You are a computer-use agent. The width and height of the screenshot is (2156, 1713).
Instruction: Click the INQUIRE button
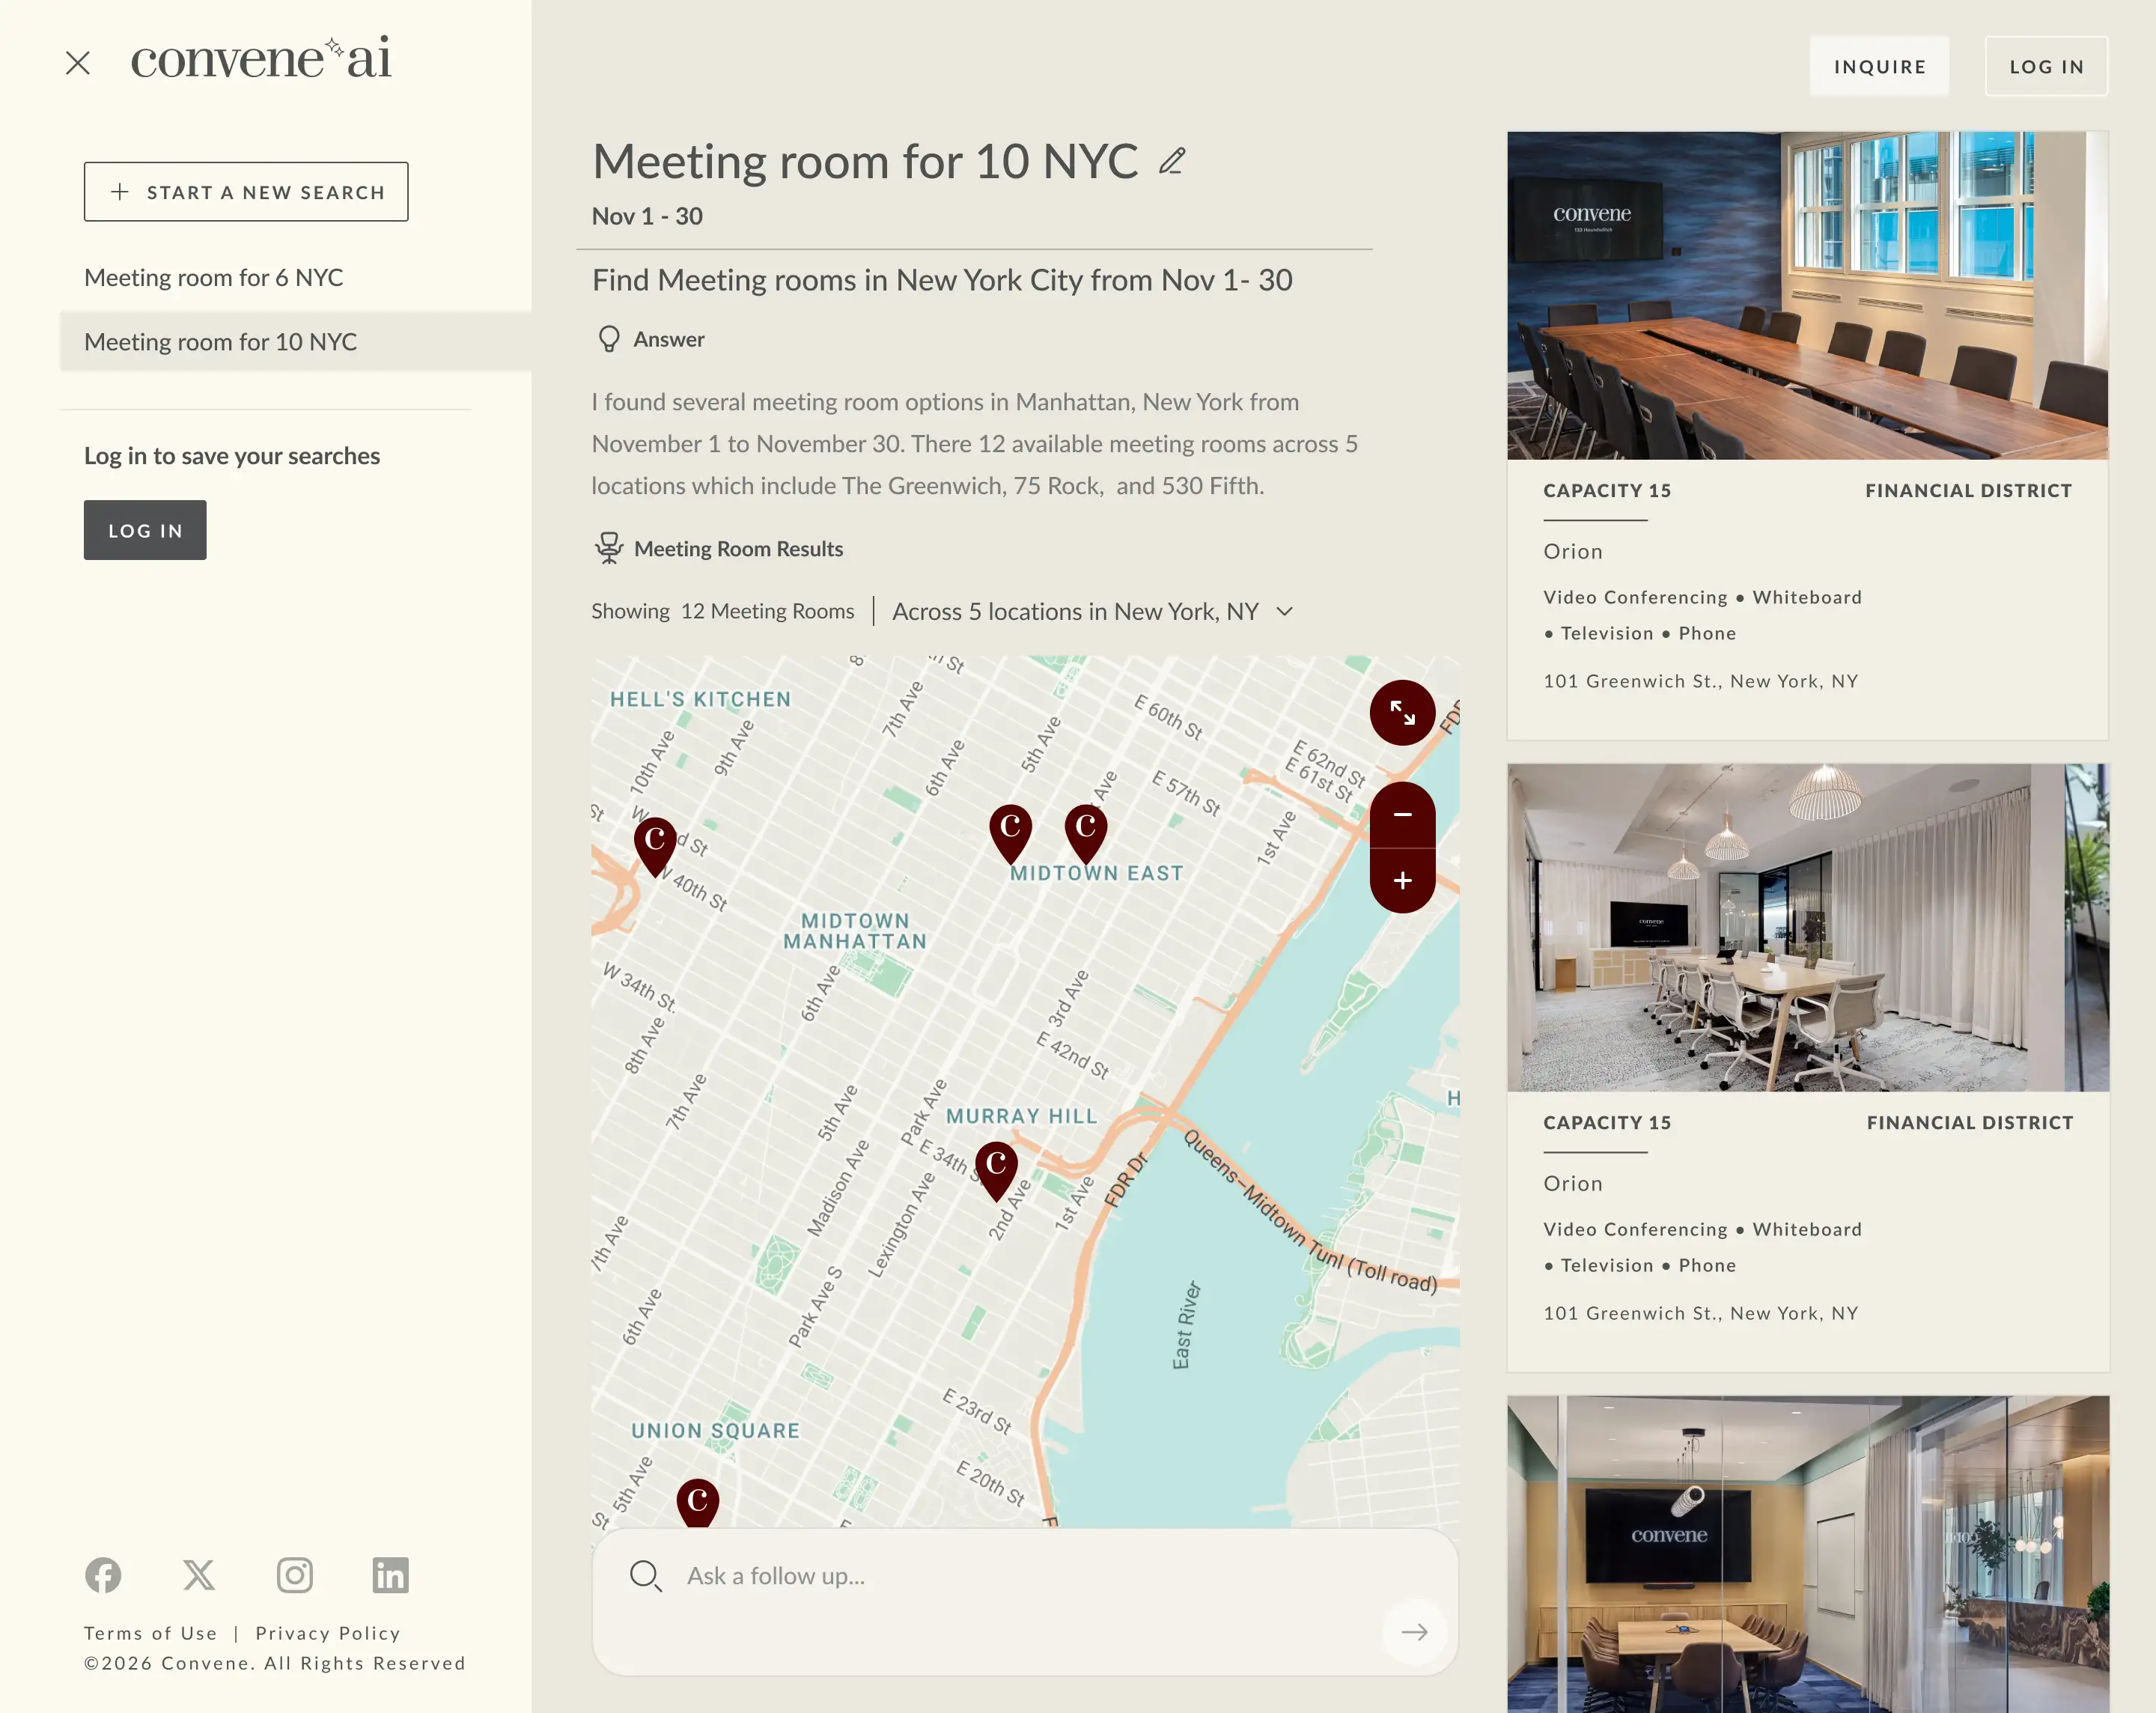pyautogui.click(x=1879, y=66)
